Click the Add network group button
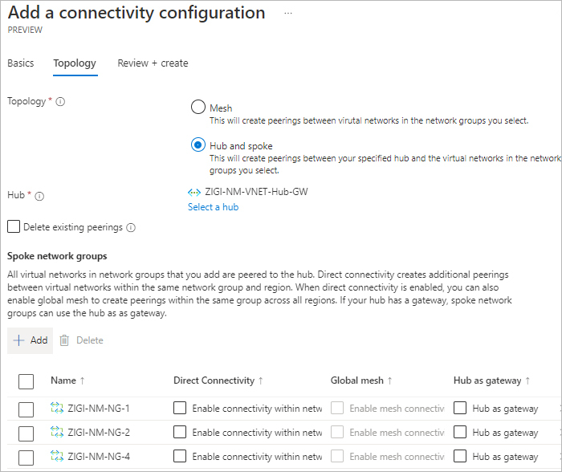This screenshot has height=472, width=562. pos(31,340)
